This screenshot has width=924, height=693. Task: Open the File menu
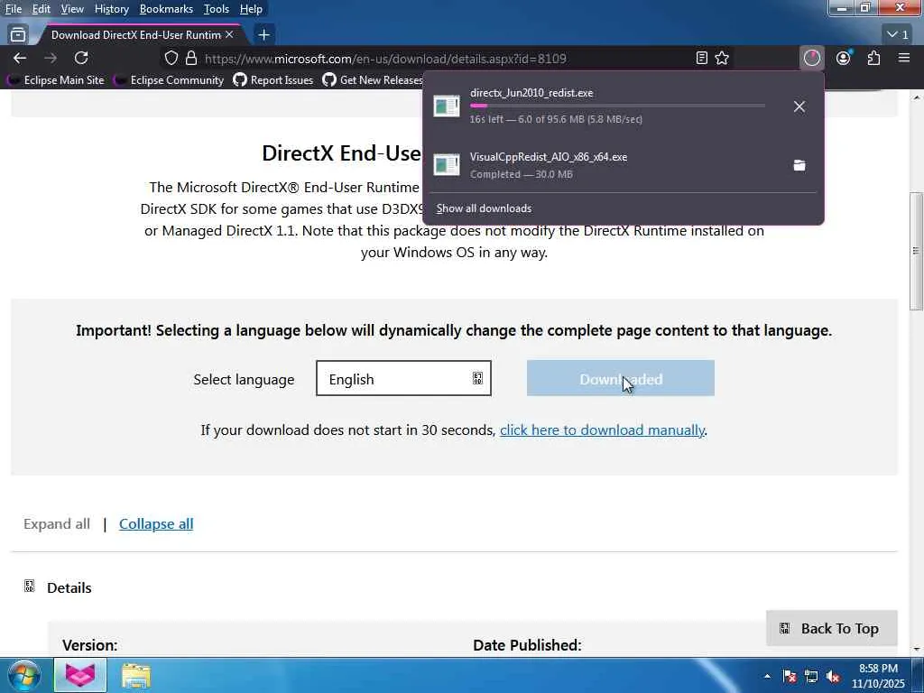13,9
